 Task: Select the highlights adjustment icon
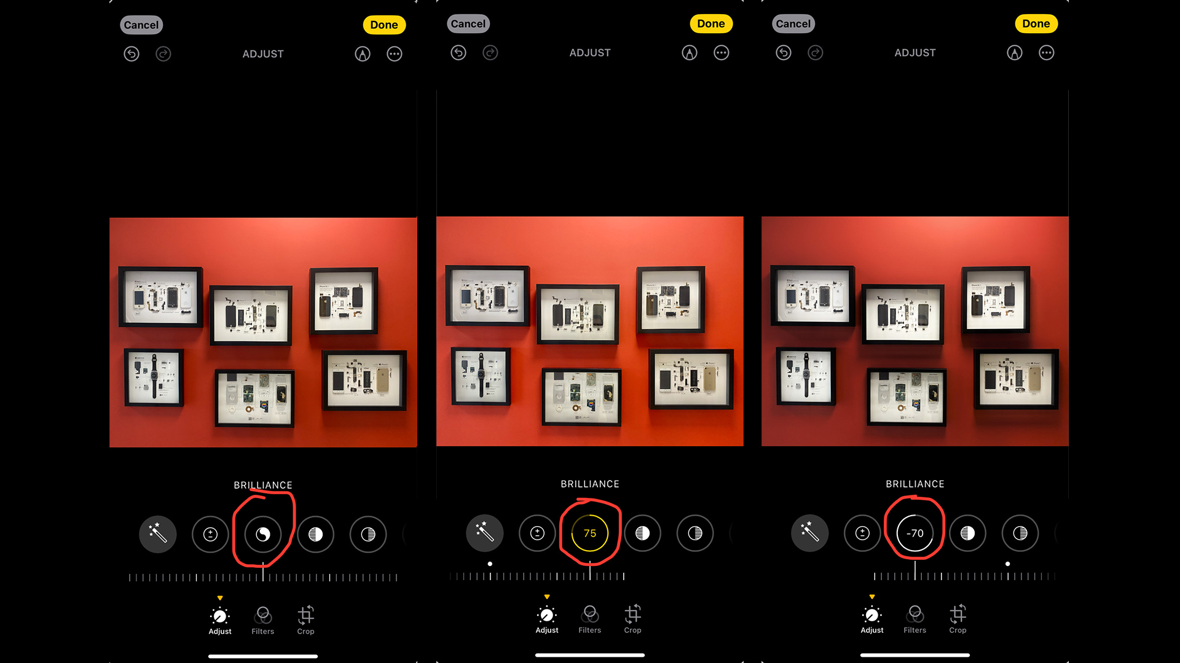click(315, 533)
